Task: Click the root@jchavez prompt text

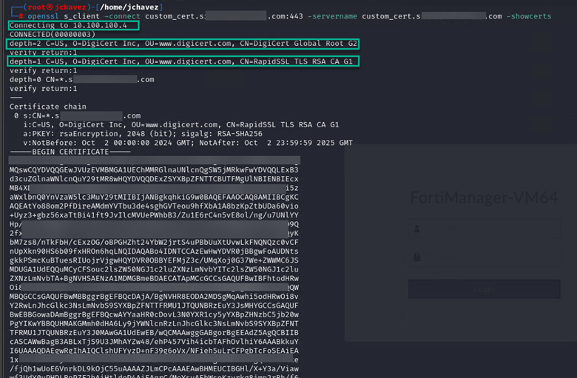Action: click(57, 7)
